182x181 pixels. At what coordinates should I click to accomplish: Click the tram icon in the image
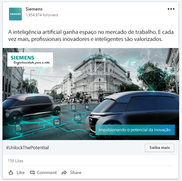pos(73,107)
